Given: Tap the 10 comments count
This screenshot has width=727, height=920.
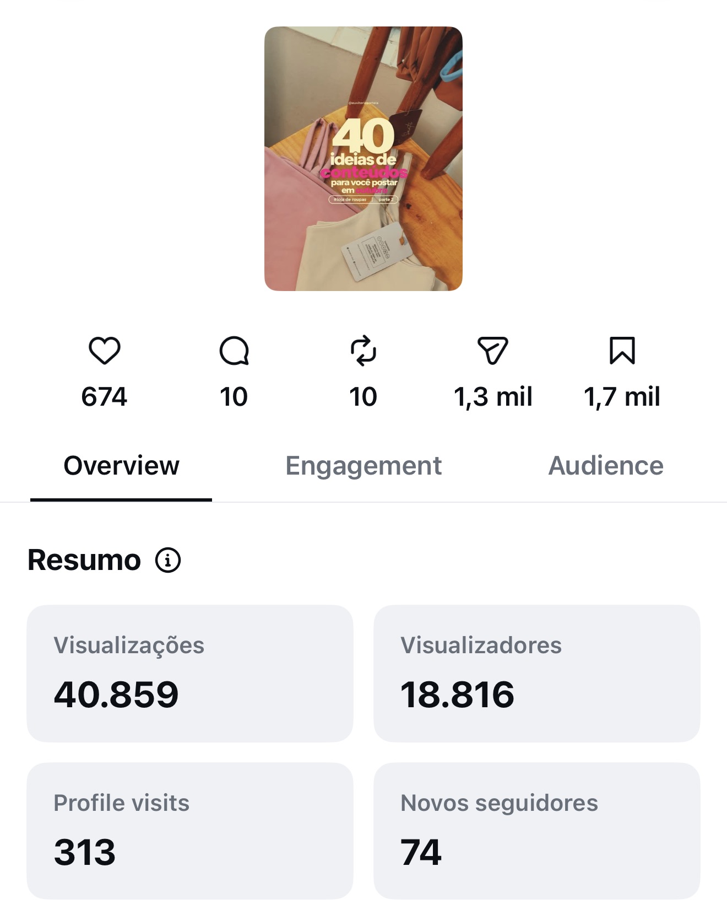Looking at the screenshot, I should pos(234,397).
